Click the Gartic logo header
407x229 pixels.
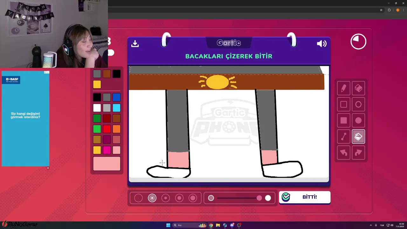(x=229, y=43)
